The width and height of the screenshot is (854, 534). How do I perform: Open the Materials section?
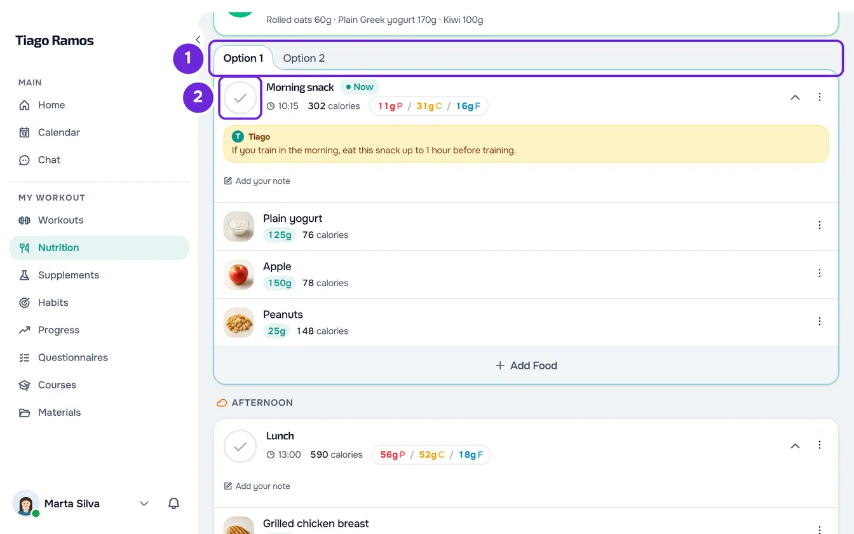(x=99, y=412)
